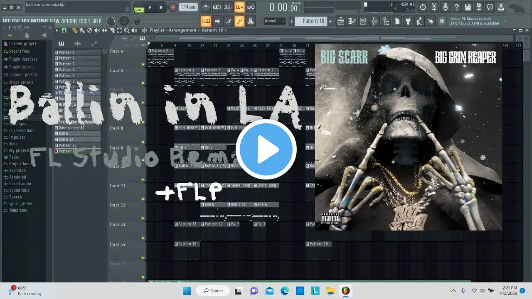Click the undo history circular arrow icon

pos(423,7)
